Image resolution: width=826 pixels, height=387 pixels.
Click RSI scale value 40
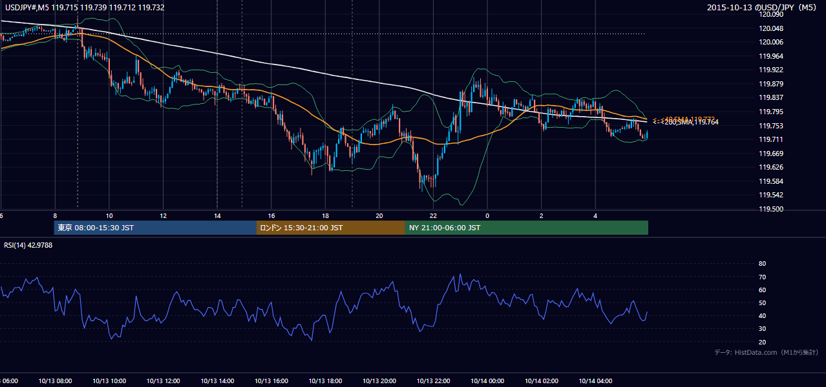[763, 315]
